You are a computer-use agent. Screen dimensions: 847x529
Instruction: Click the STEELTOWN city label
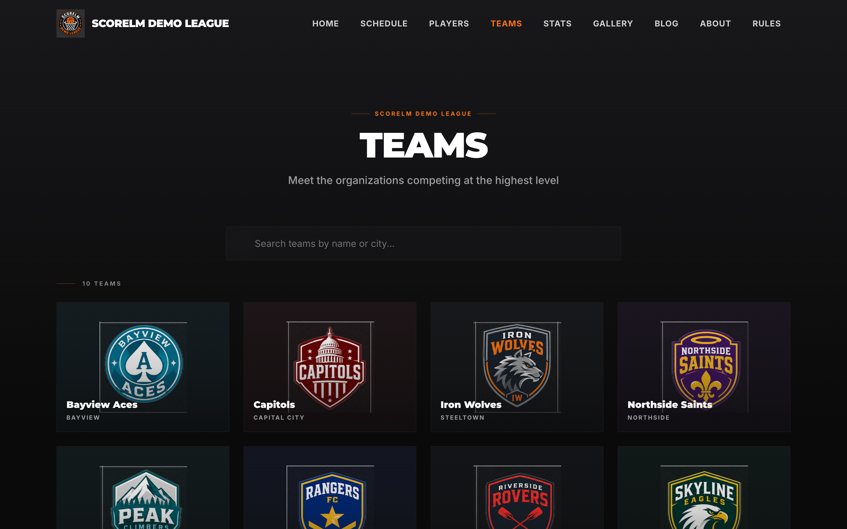click(x=462, y=417)
